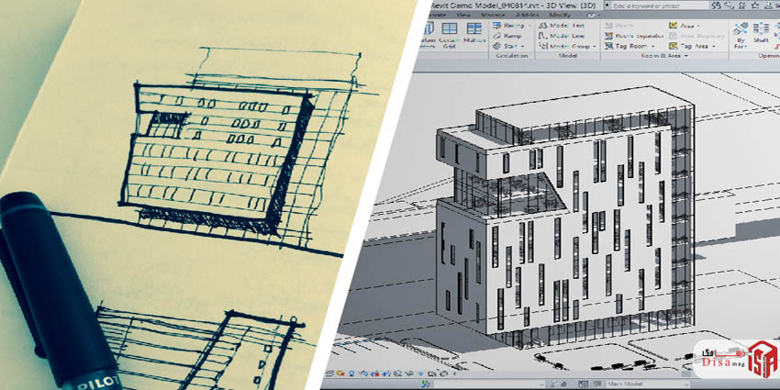Image resolution: width=780 pixels, height=390 pixels.
Task: Click the Mullion tool icon
Action: click(x=474, y=34)
